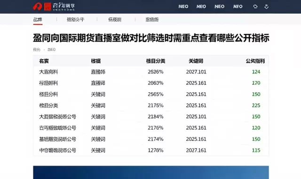301x179 pixels.
Task: Click the white site name beside logo
Action: click(x=64, y=7)
